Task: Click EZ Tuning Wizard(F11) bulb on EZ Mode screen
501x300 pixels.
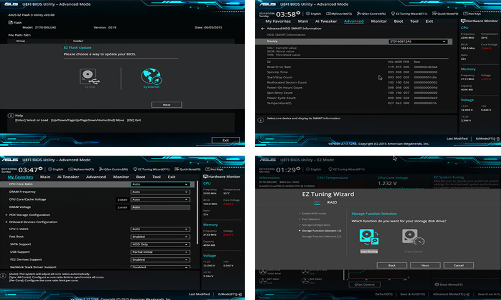Action: pos(330,169)
